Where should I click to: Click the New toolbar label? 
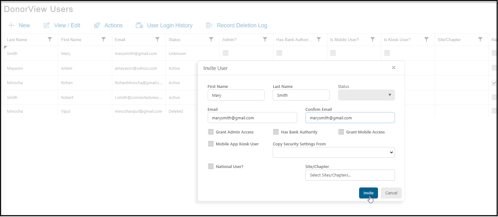coord(25,25)
